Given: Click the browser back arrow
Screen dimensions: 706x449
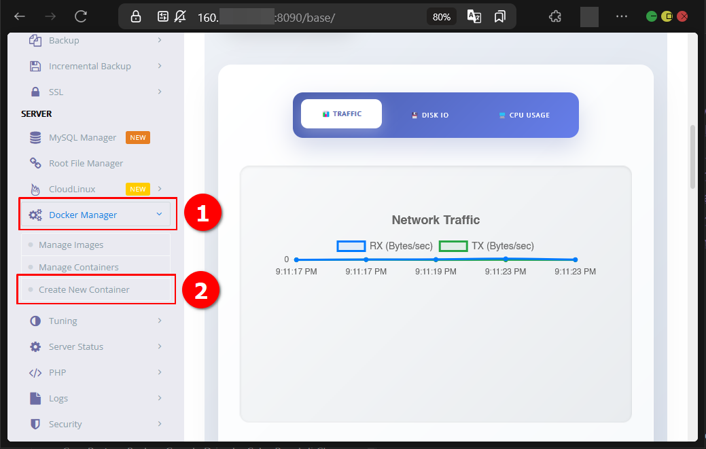Looking at the screenshot, I should pos(19,17).
